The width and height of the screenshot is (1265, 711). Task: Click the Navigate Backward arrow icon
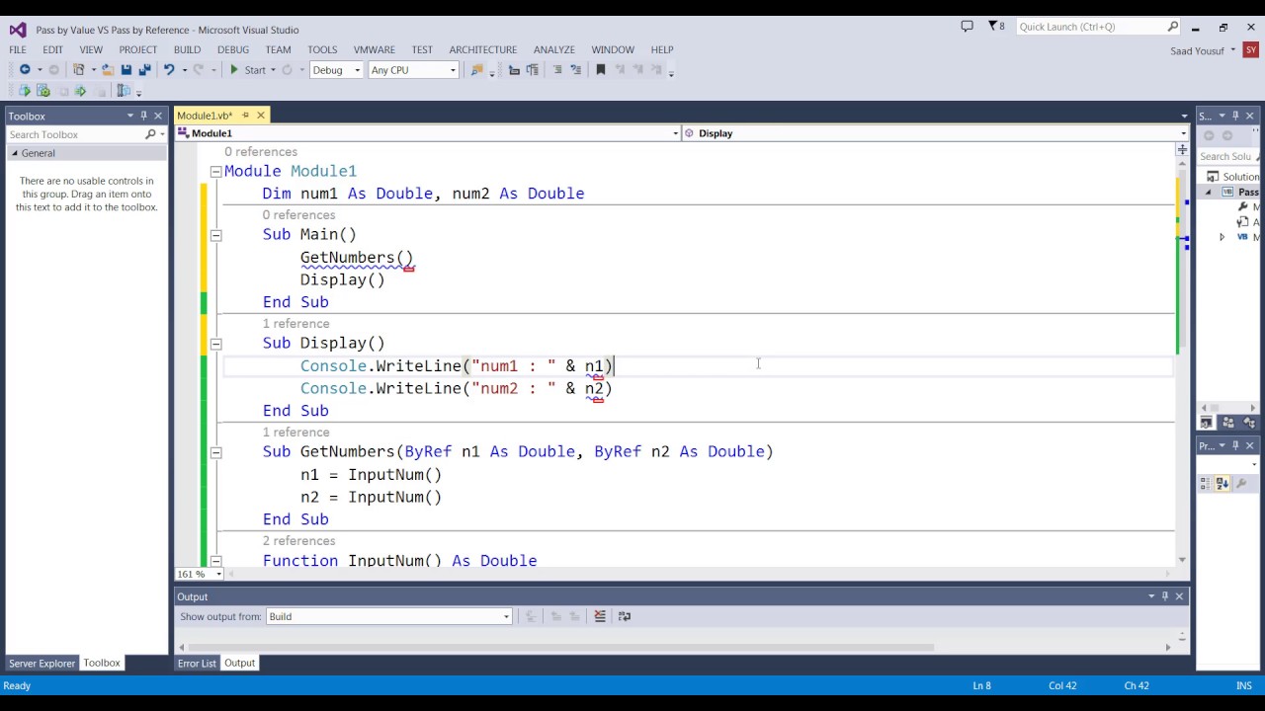pyautogui.click(x=25, y=69)
